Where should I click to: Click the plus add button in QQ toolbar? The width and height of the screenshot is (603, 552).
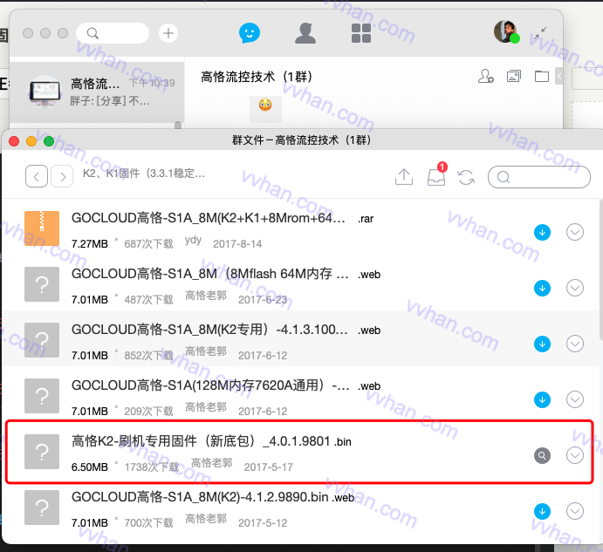(x=168, y=33)
